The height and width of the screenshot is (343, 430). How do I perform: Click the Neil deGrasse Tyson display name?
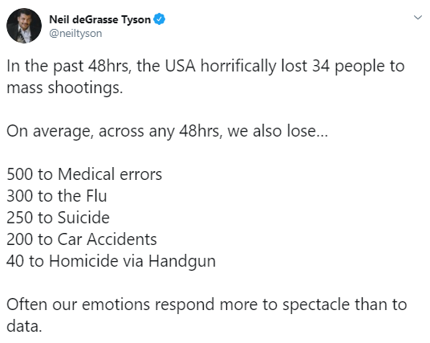pyautogui.click(x=99, y=19)
